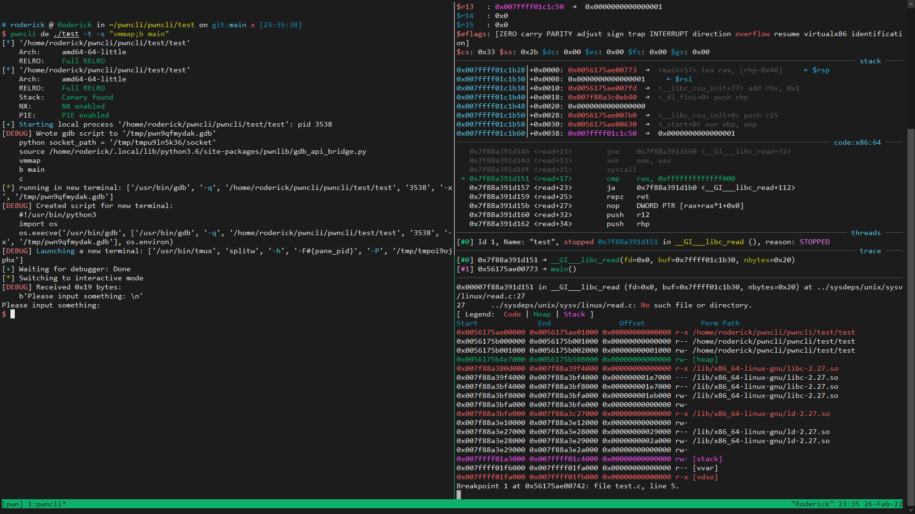Click the Heap legend label

pyautogui.click(x=542, y=314)
